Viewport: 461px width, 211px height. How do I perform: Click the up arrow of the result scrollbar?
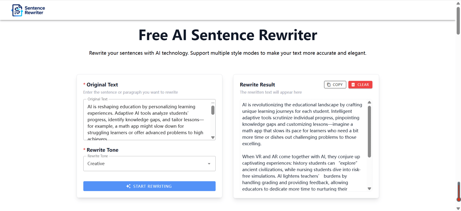coord(369,102)
